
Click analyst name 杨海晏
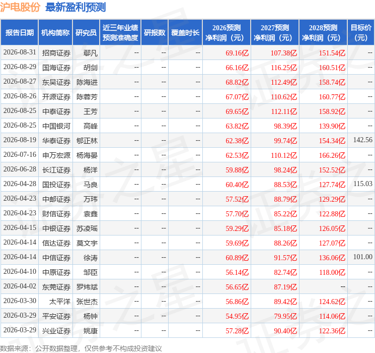tap(87, 155)
